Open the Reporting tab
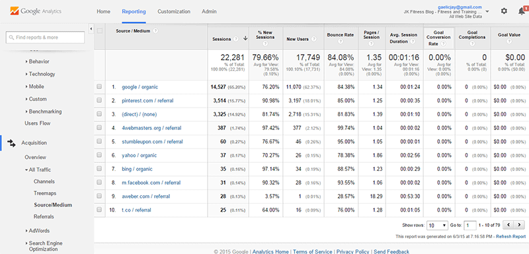 pyautogui.click(x=134, y=11)
